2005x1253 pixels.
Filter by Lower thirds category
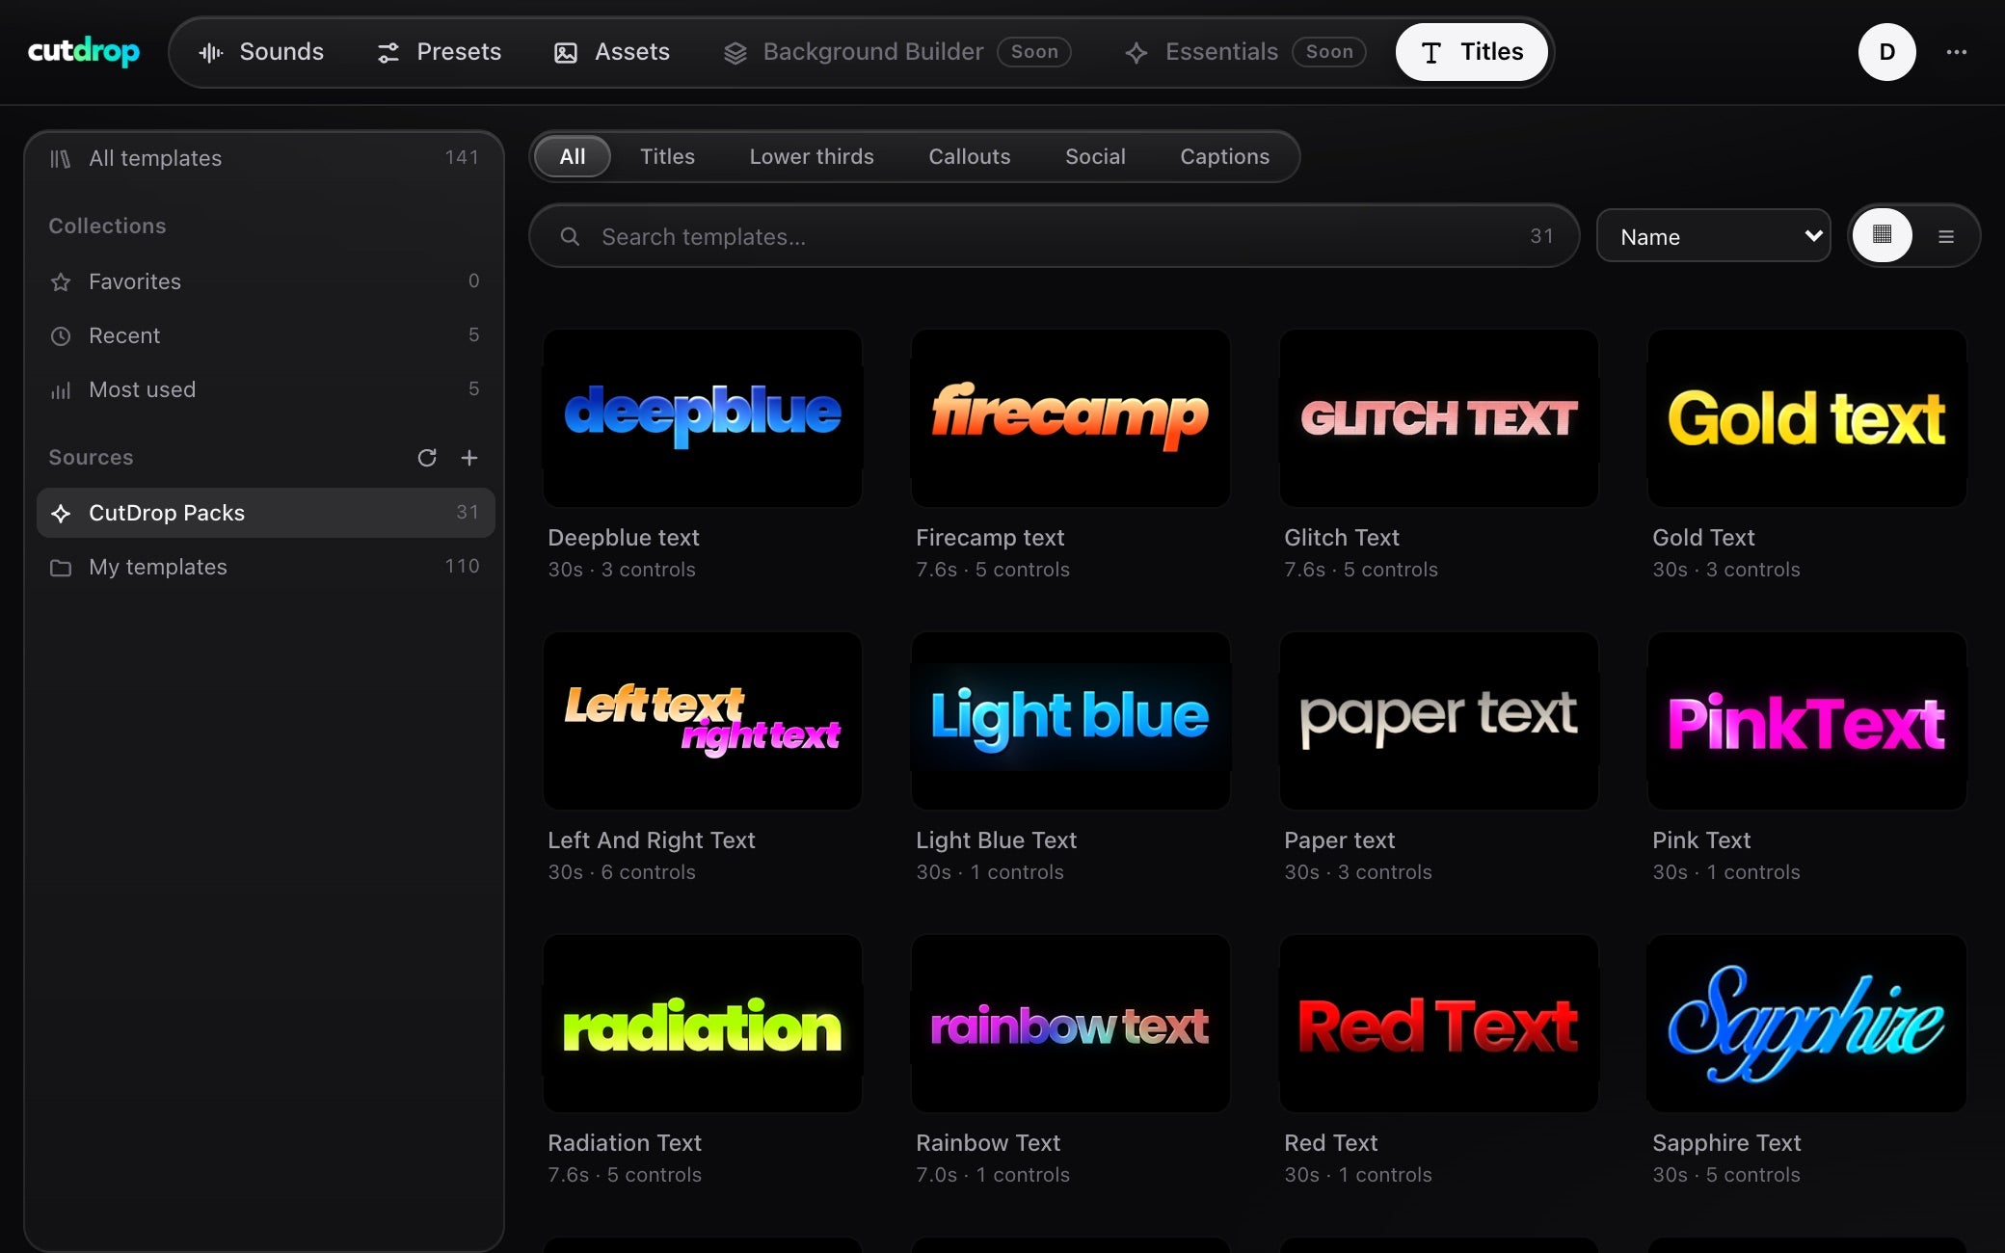pyautogui.click(x=812, y=156)
